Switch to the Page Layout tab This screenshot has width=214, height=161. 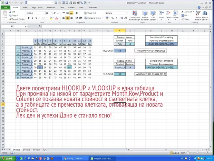(x=37, y=8)
